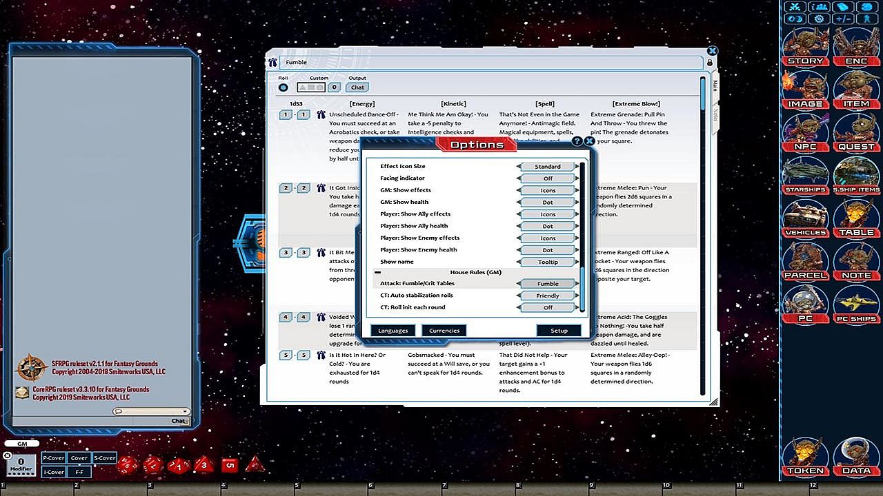Switch to the Notes tab
883x496 pixels.
(x=715, y=113)
